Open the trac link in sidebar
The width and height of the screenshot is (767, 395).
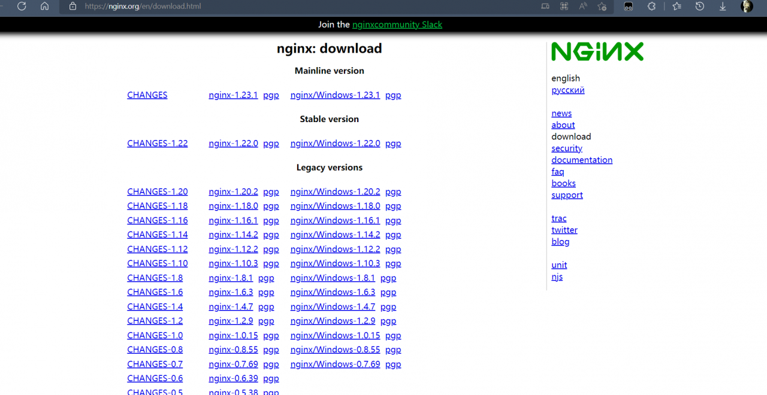559,218
